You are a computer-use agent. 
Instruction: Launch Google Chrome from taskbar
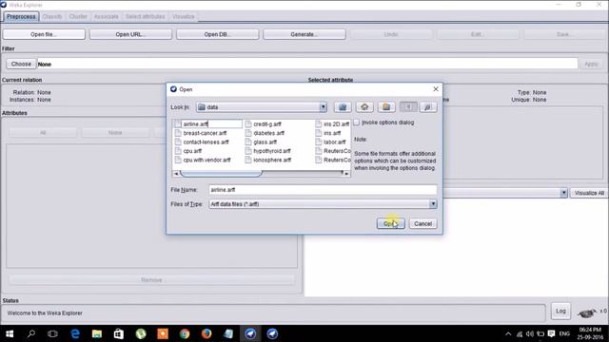tap(185, 333)
